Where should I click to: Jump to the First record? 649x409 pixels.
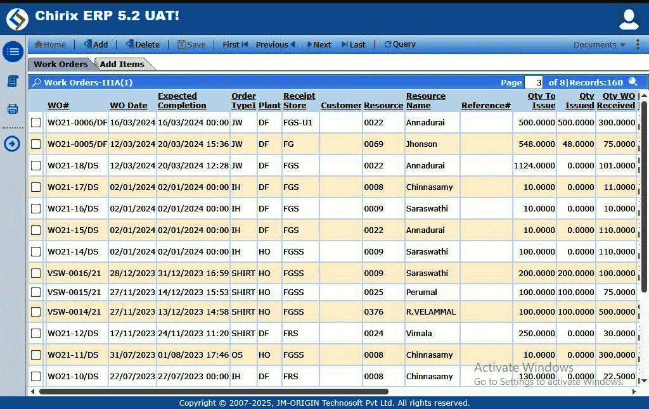pos(235,45)
